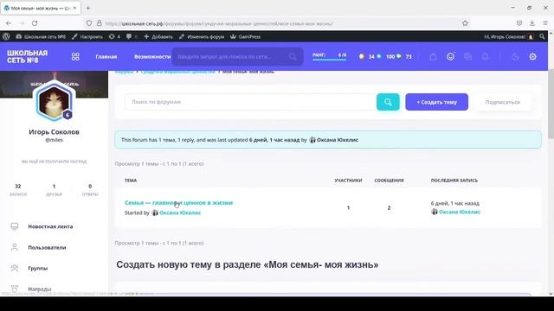Screen dimensions: 554x311
Task: Bookmark page with the star icon
Action: click(465, 23)
